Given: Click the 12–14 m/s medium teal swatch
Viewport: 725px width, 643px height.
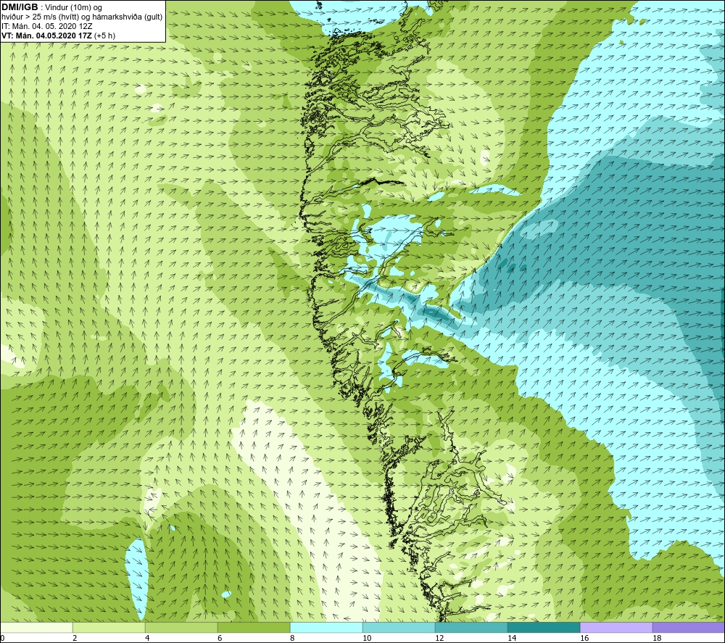Looking at the screenshot, I should click(x=471, y=627).
